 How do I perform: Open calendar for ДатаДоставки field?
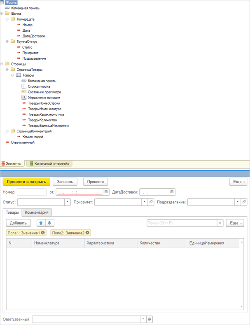click(x=172, y=192)
